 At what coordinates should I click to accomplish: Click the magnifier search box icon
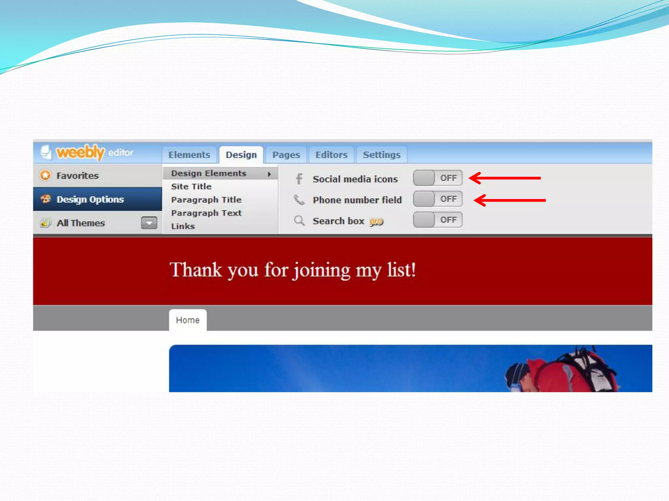(x=299, y=221)
